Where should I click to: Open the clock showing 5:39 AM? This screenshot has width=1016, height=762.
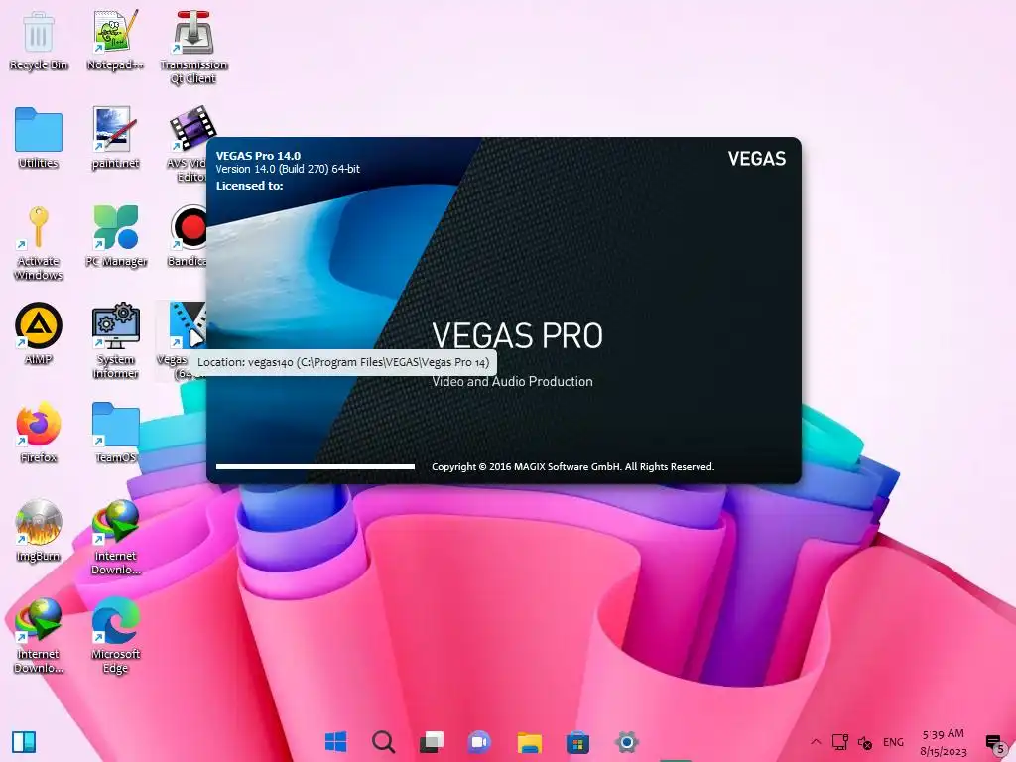[944, 742]
